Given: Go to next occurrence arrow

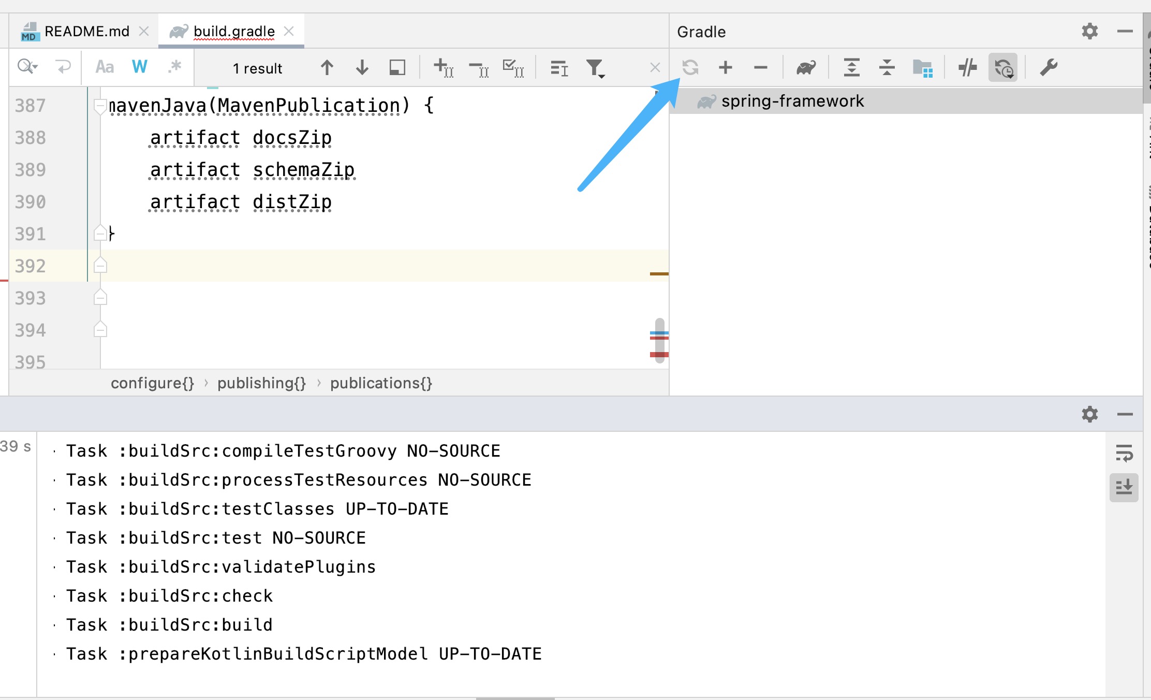Looking at the screenshot, I should point(362,67).
